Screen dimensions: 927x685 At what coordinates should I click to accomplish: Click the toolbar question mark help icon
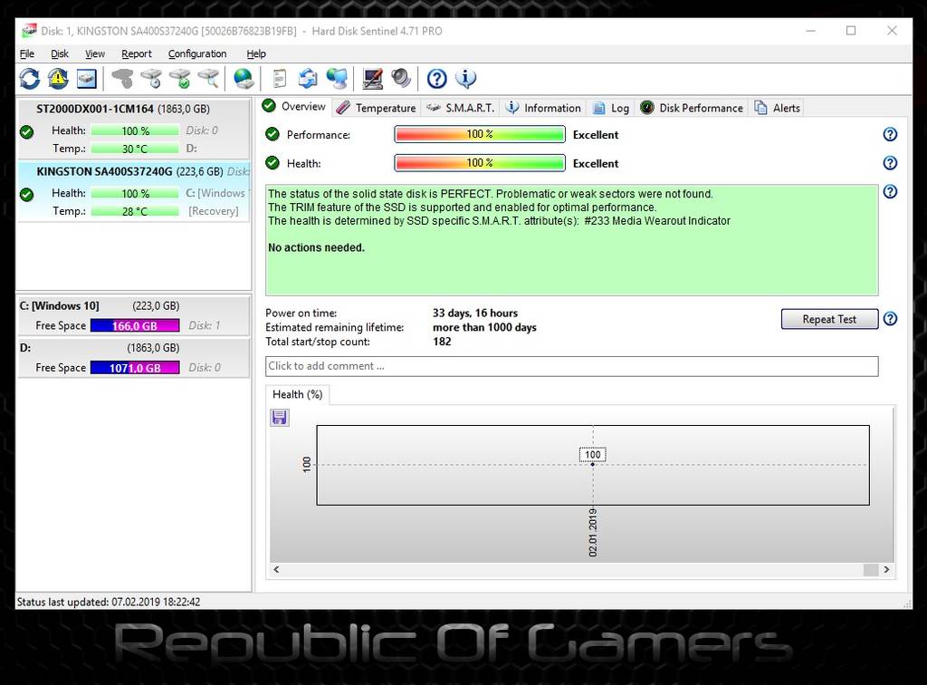437,79
